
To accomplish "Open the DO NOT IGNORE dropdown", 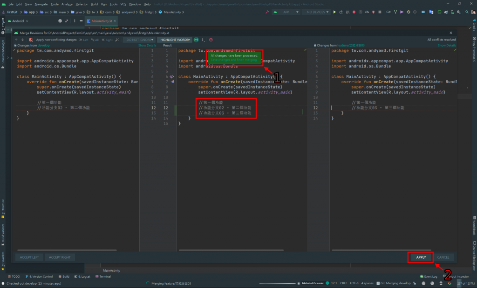I will point(139,40).
